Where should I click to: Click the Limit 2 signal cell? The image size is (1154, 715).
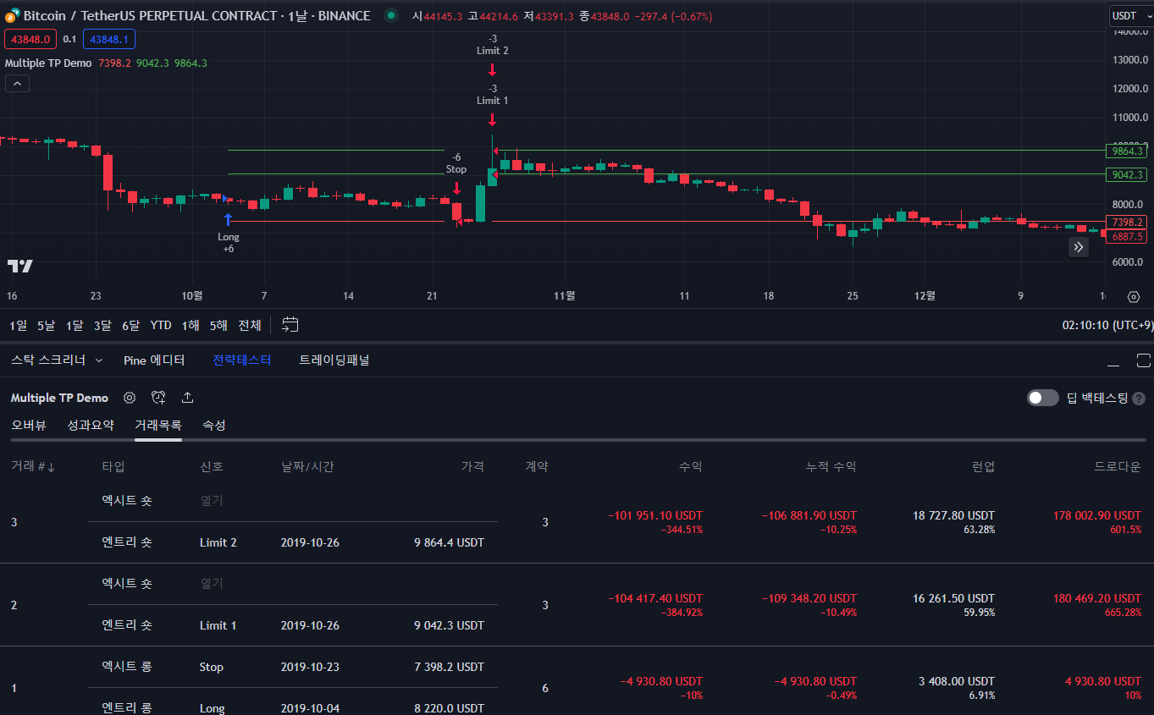[218, 542]
